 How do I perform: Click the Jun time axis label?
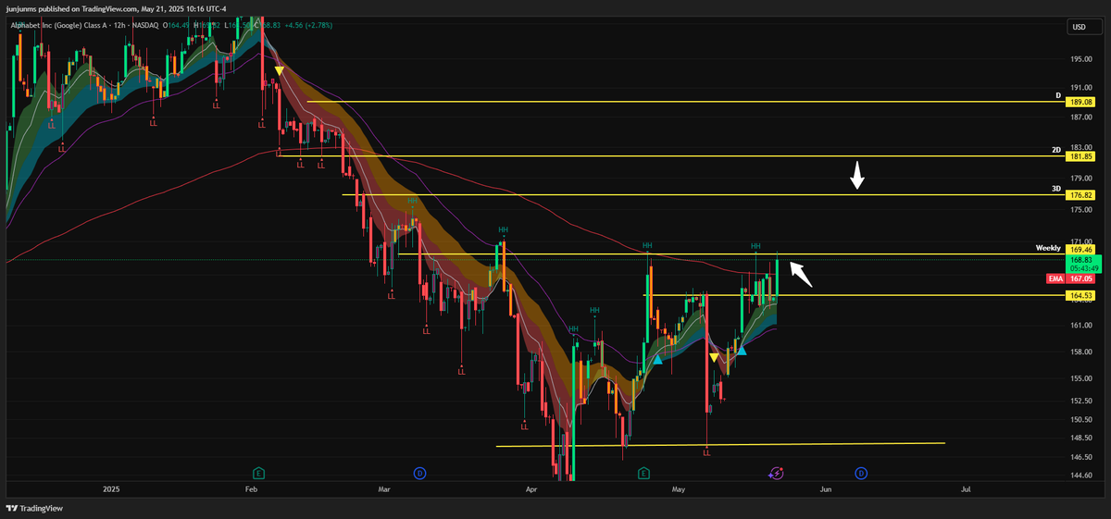coord(825,488)
